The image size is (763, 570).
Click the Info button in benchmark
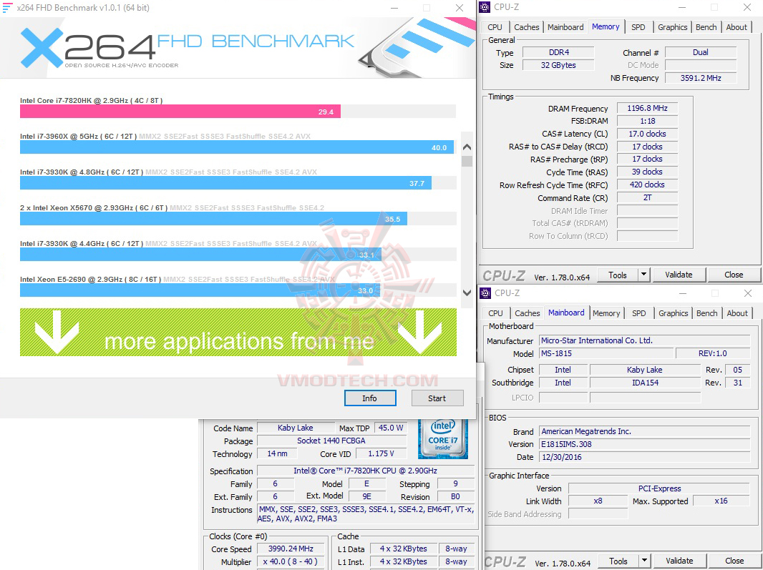tap(370, 398)
